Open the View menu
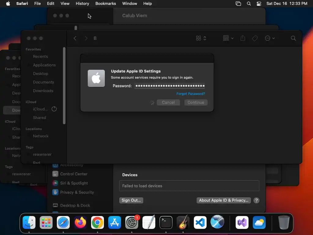The height and width of the screenshot is (235, 313). click(x=65, y=4)
